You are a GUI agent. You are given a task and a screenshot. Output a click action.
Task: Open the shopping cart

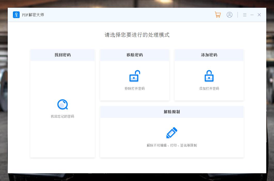click(x=218, y=15)
